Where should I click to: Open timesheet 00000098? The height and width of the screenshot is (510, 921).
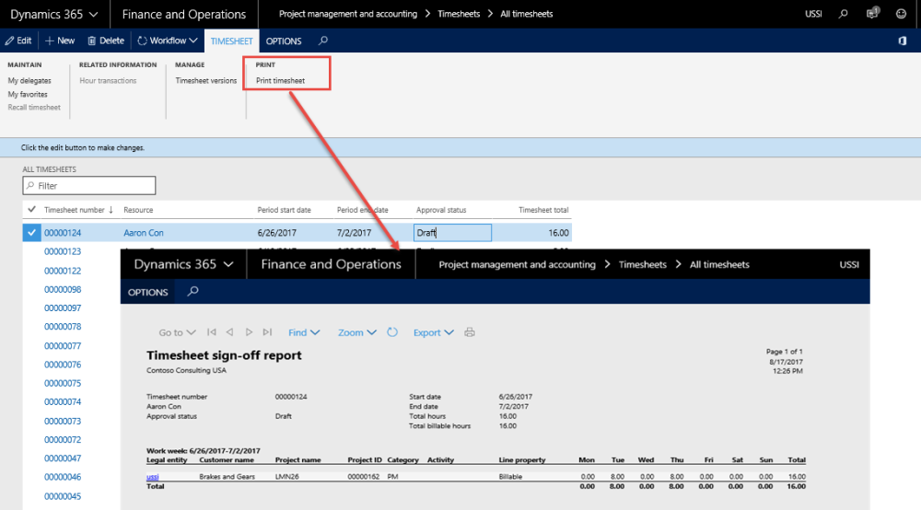coord(63,289)
